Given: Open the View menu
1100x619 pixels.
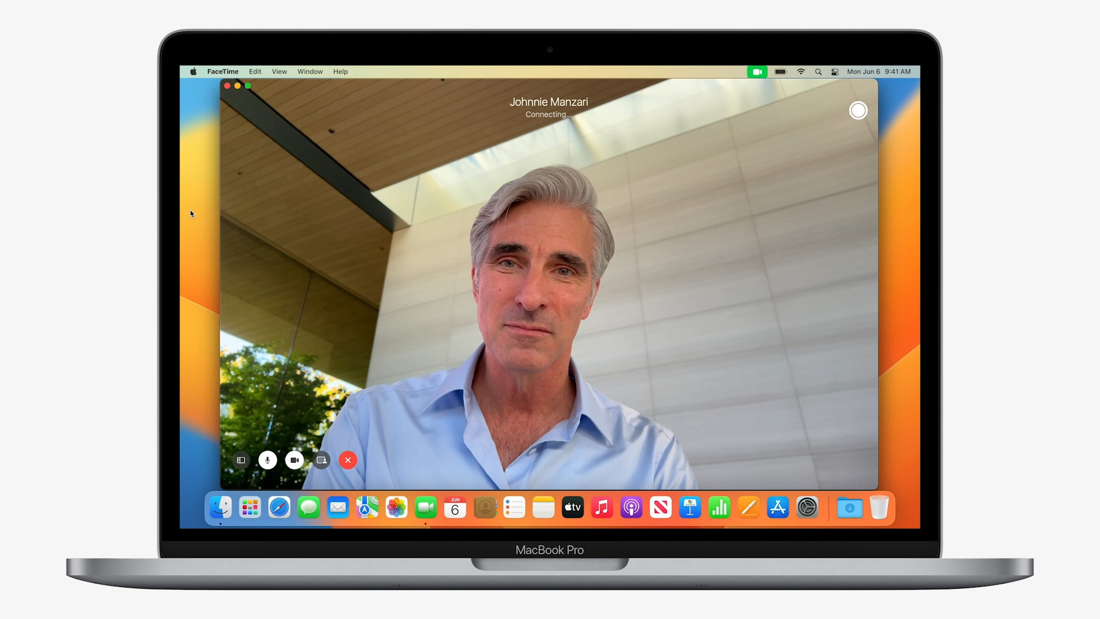Looking at the screenshot, I should [279, 71].
